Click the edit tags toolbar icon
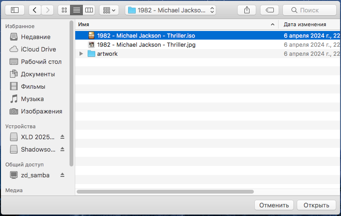The width and height of the screenshot is (341, 216). [x=270, y=10]
